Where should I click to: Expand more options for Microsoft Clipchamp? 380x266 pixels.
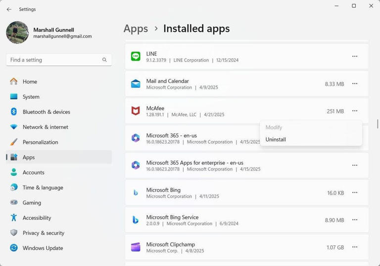[355, 247]
